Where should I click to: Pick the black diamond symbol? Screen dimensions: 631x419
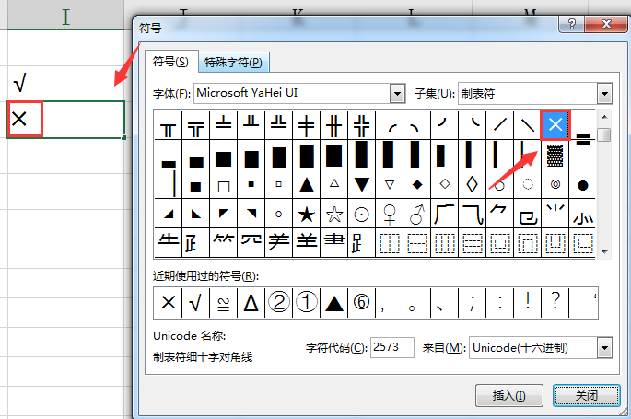point(417,184)
